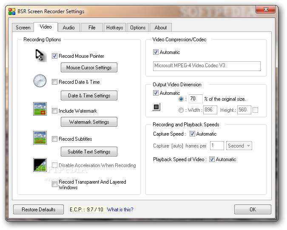
Task: Click the subtitles landscape icon
Action: point(40,138)
